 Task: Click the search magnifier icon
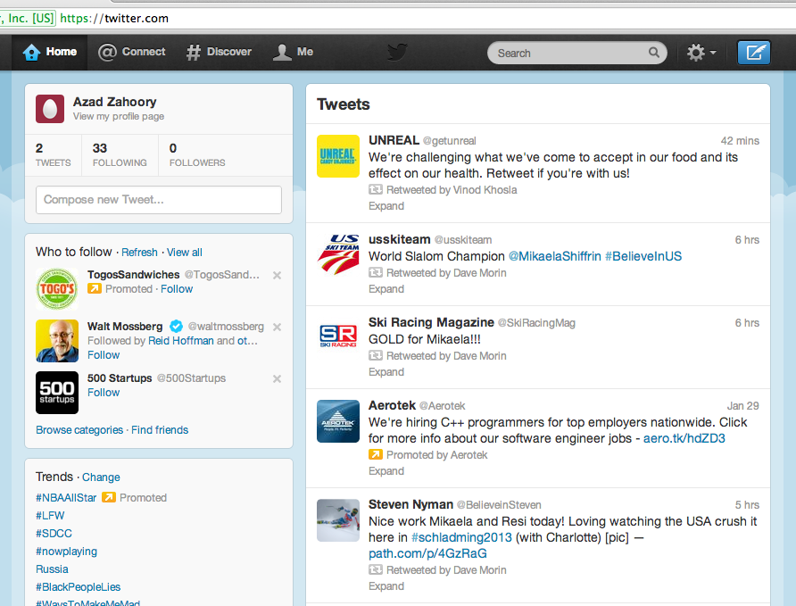[x=654, y=53]
